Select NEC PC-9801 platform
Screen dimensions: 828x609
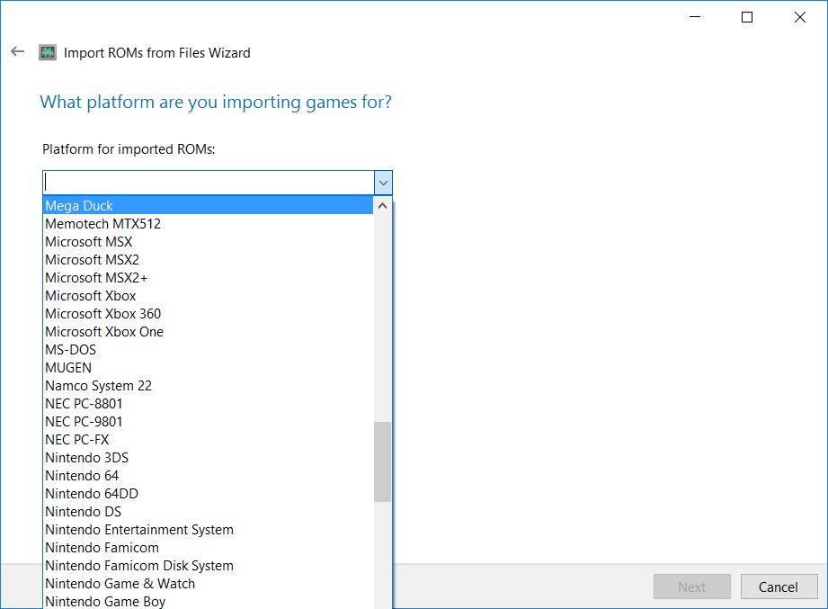tap(208, 422)
